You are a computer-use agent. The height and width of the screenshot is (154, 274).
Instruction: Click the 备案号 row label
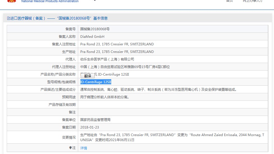(71, 29)
